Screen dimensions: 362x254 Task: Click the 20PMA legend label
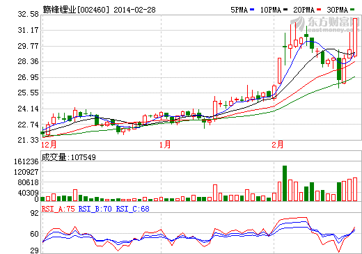tap(304, 10)
